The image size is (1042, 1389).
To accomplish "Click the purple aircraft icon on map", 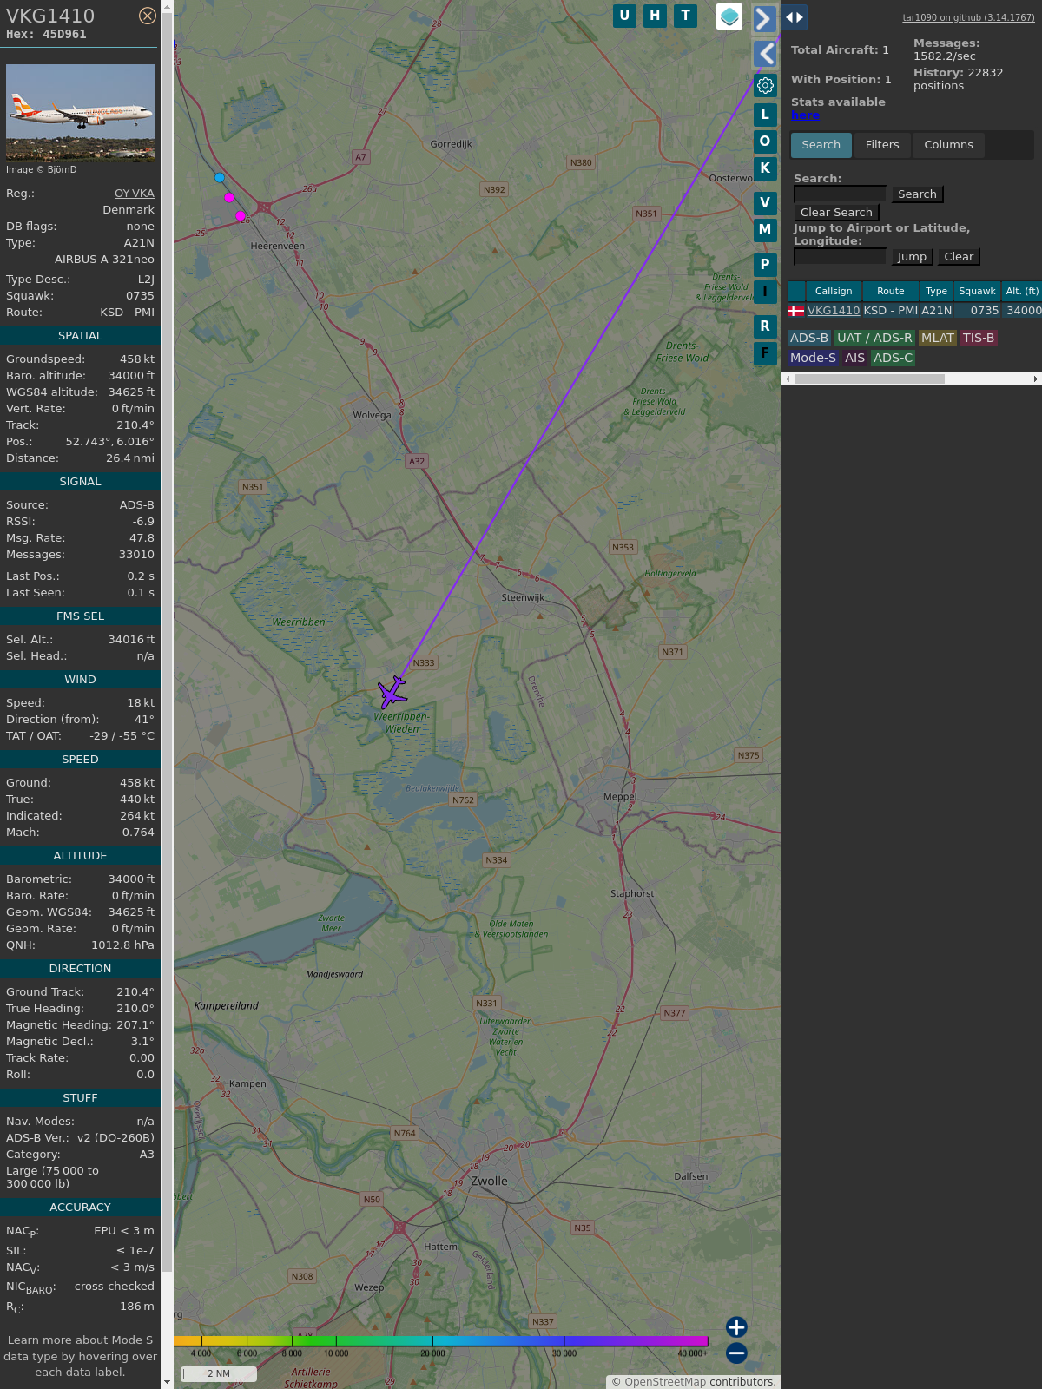I will [x=392, y=692].
